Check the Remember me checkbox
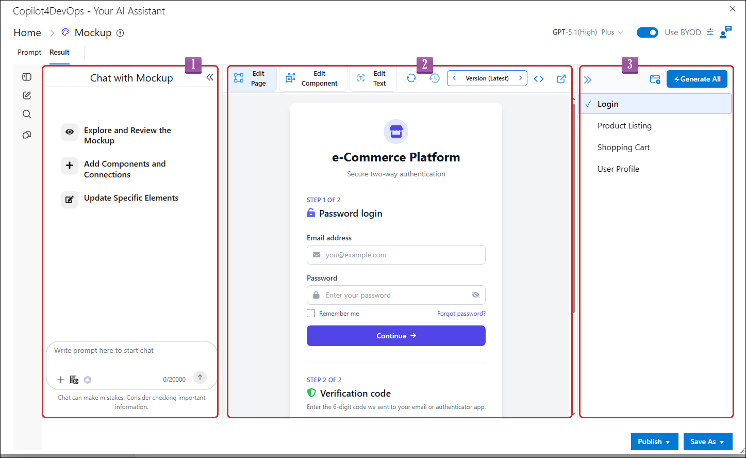This screenshot has height=458, width=746. pos(311,313)
